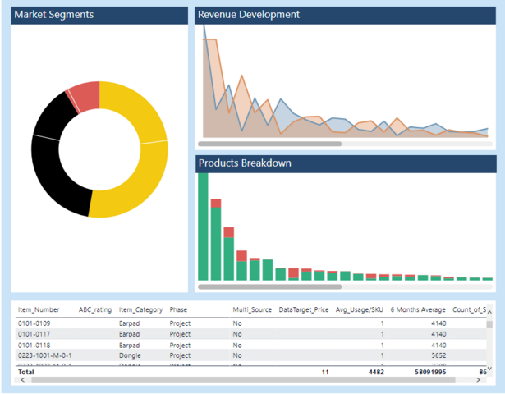
Task: Select item row 0101-0109
Action: 37,323
